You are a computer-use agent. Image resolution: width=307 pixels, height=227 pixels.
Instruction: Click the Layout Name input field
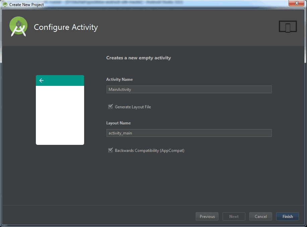point(189,133)
